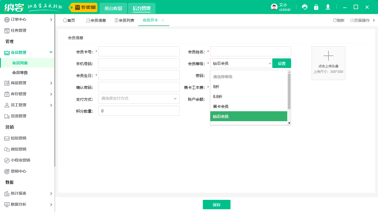
Task: Click the download icon in the title bar
Action: point(328,7)
